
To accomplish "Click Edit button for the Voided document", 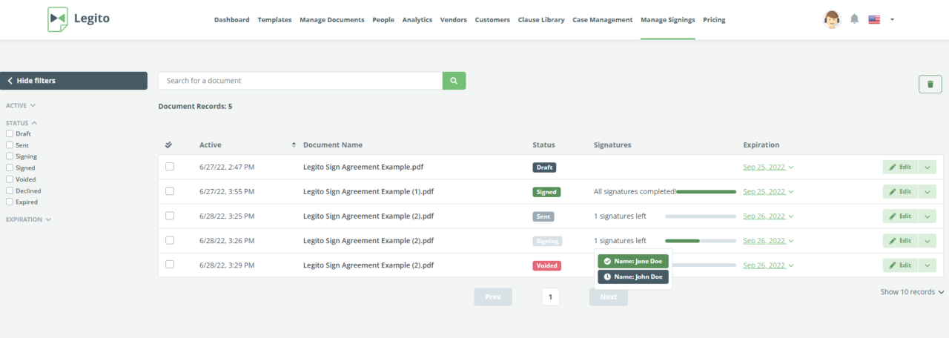I will pyautogui.click(x=900, y=265).
